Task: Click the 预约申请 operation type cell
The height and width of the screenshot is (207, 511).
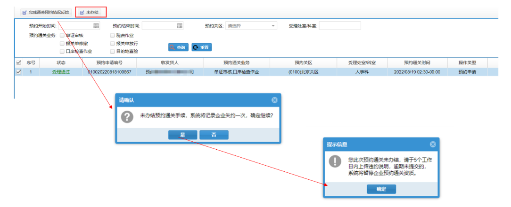Action: pyautogui.click(x=467, y=72)
